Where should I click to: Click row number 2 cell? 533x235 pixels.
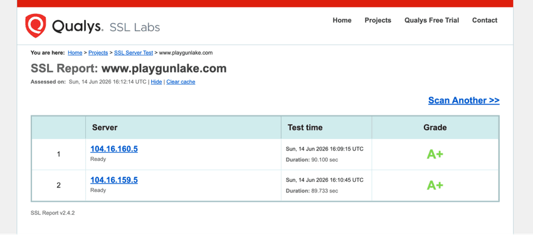(x=58, y=185)
